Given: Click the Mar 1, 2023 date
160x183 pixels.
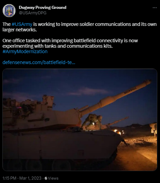Looking at the screenshot, I should tap(30, 178).
